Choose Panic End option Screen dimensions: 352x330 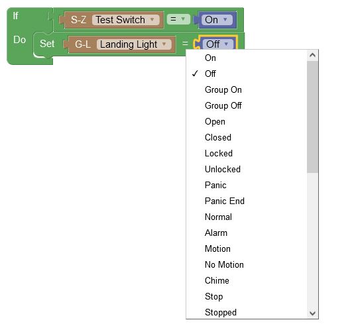point(247,201)
